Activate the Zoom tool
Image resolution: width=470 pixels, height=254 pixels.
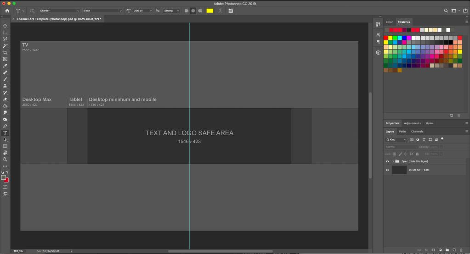tap(5, 159)
